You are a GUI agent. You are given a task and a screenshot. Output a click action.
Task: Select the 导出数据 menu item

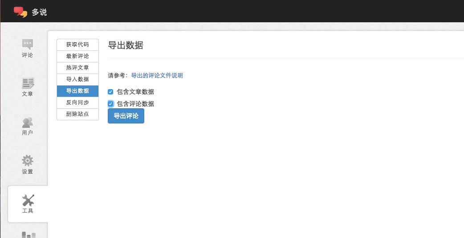coord(77,91)
